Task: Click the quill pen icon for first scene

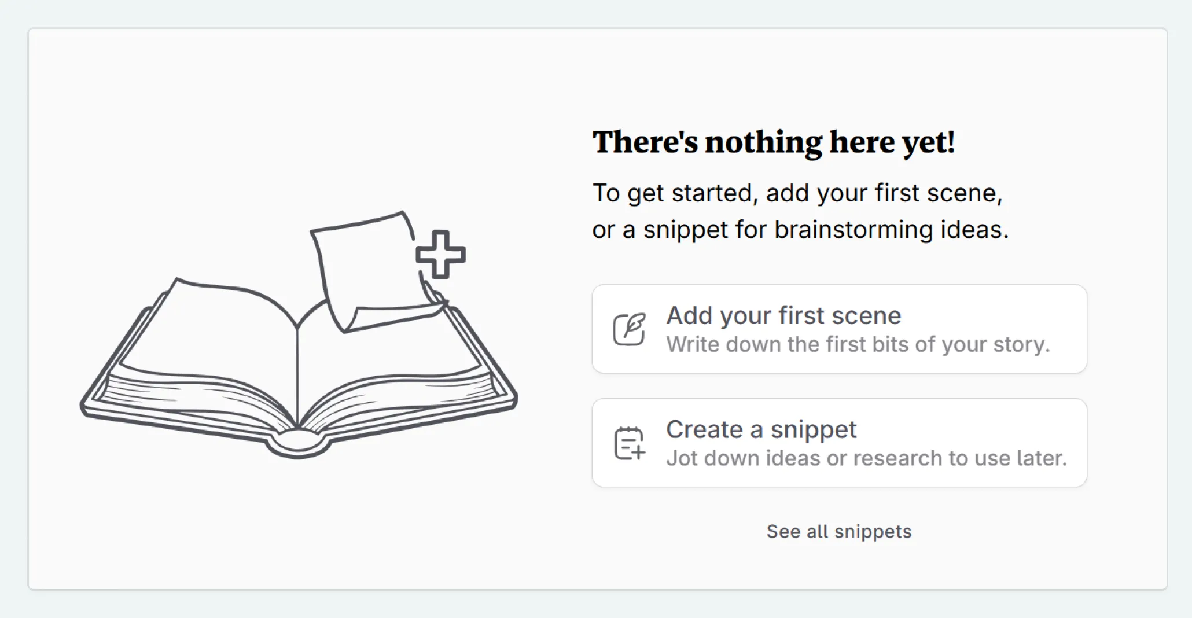Action: 629,329
